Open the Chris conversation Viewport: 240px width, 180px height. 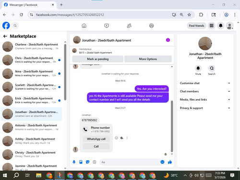click(x=31, y=60)
